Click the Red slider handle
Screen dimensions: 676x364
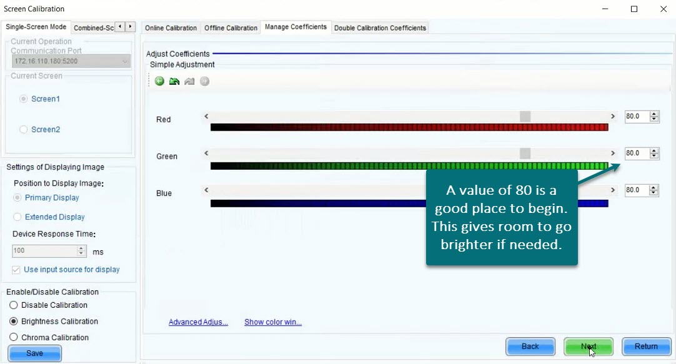pos(525,117)
